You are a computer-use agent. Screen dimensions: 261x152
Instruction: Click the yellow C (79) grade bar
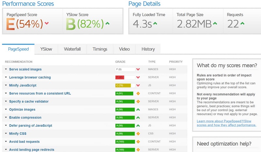point(125,85)
